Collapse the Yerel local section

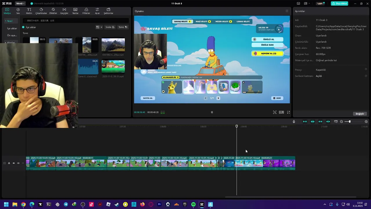click(x=10, y=21)
